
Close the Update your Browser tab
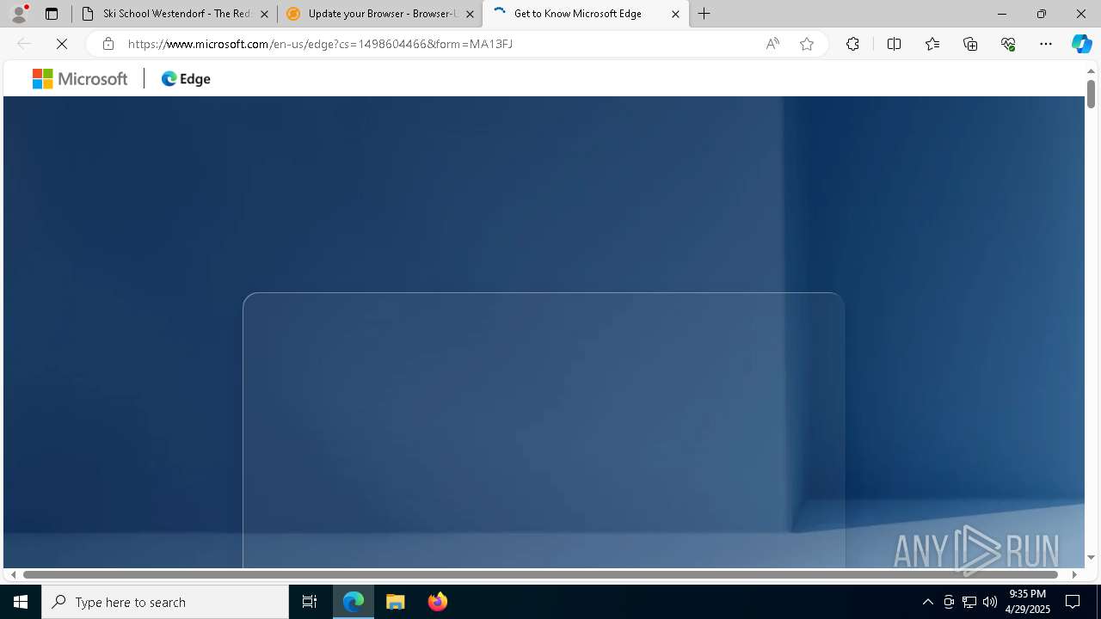(x=470, y=14)
